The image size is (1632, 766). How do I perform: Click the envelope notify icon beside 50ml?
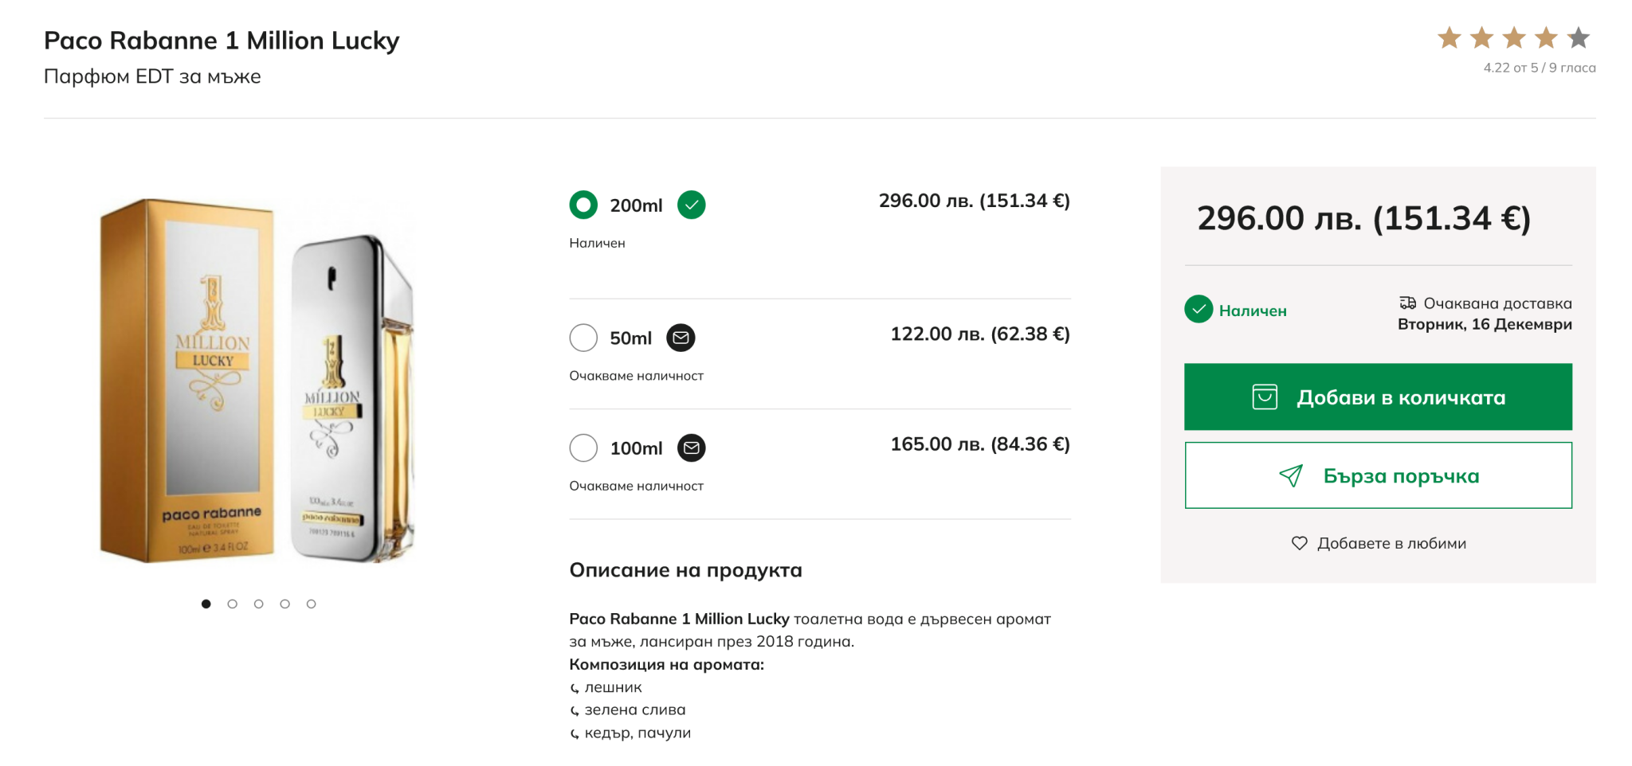[x=681, y=338]
